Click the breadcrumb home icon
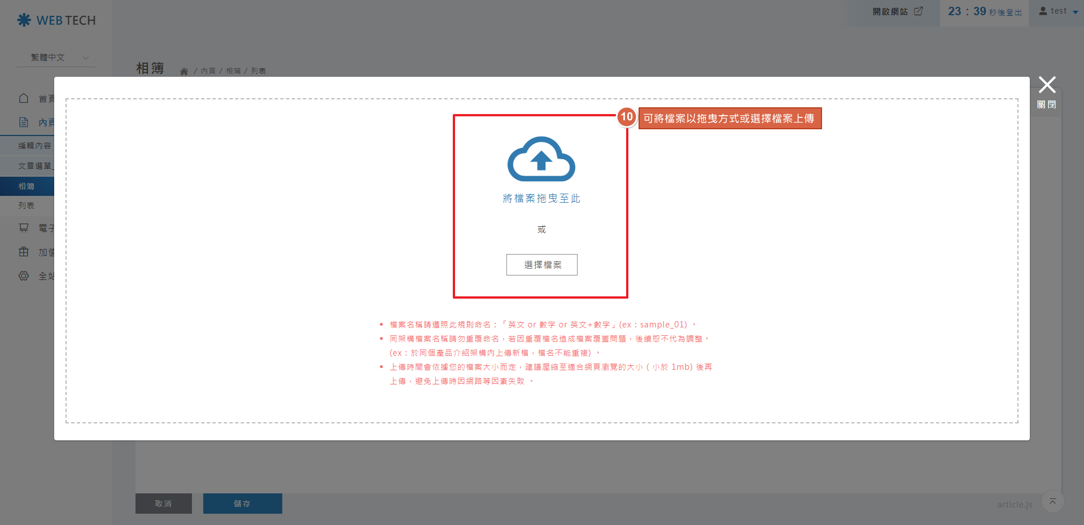This screenshot has height=525, width=1084. 183,71
